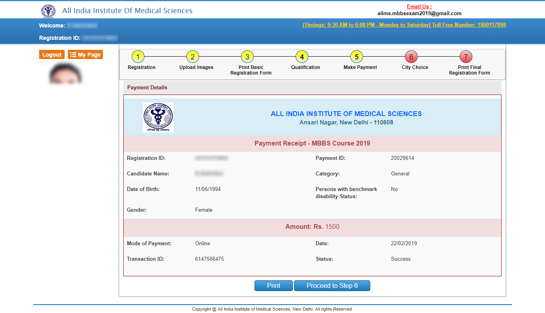This screenshot has width=545, height=313.
Task: Select step 6 City Choice circle
Action: tap(411, 57)
